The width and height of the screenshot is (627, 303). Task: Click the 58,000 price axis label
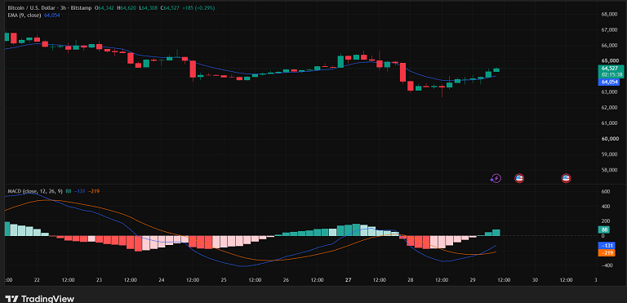pos(610,170)
